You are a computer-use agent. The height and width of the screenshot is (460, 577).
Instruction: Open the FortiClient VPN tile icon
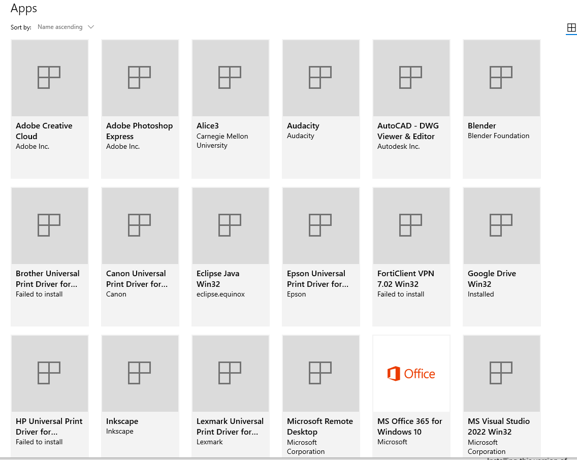click(x=411, y=226)
